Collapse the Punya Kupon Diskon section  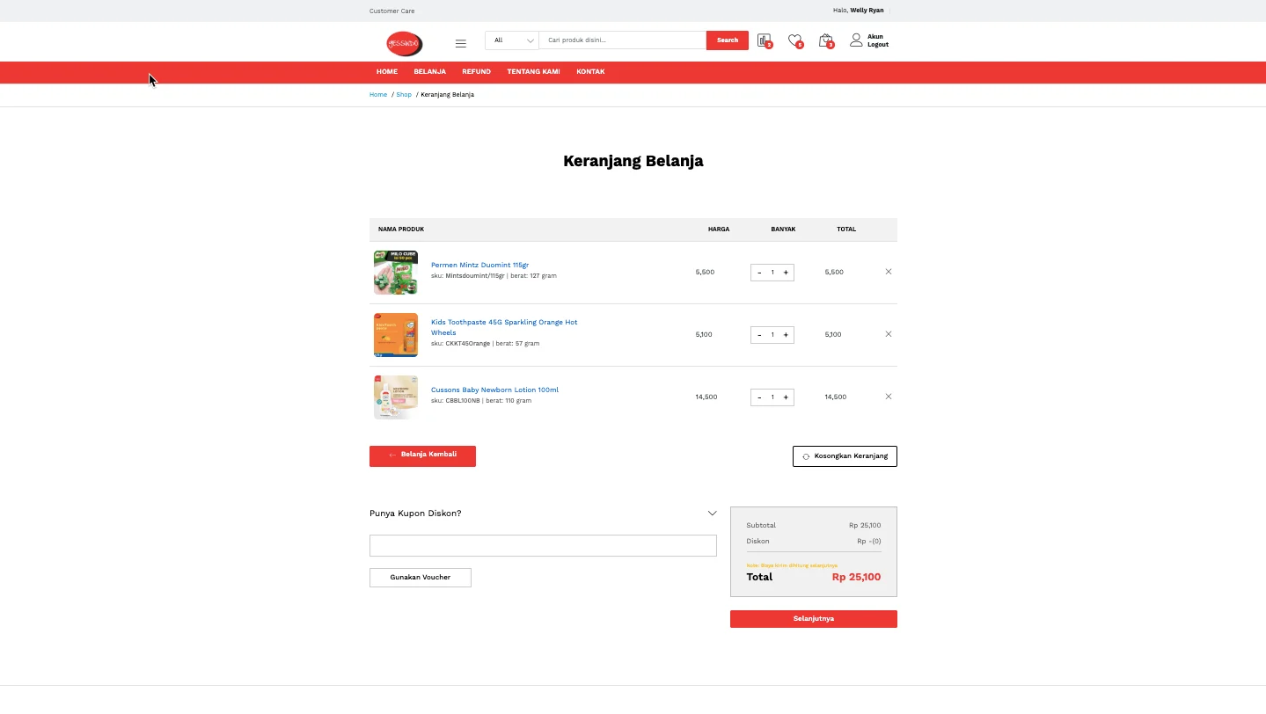pyautogui.click(x=712, y=514)
